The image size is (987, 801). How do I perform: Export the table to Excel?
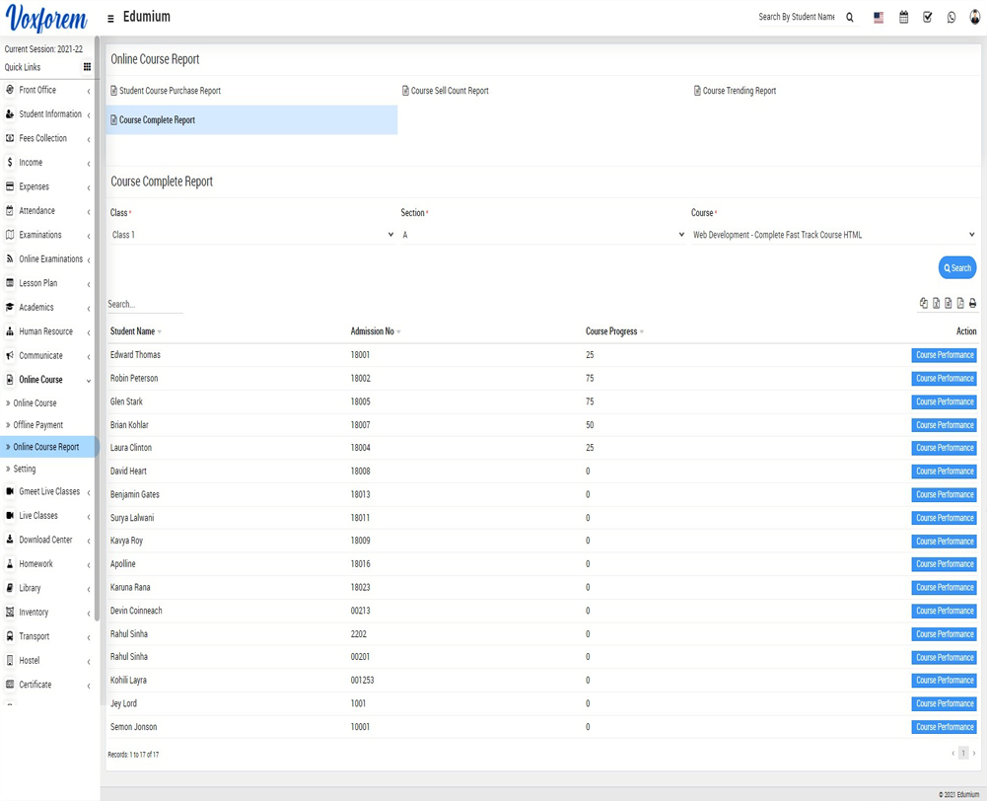936,304
